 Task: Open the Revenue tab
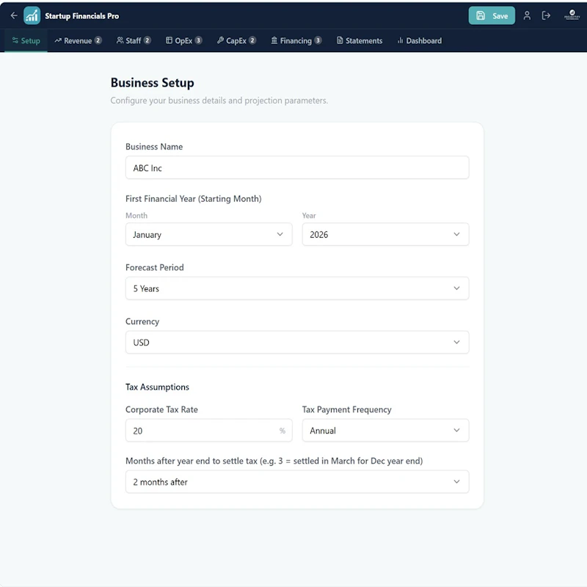click(x=78, y=40)
